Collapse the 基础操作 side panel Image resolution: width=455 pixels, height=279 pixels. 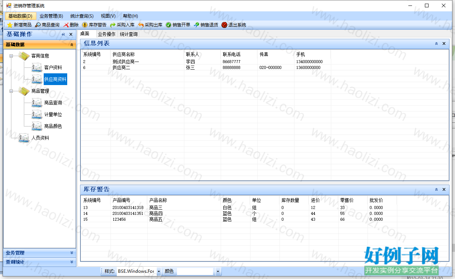[x=63, y=34]
